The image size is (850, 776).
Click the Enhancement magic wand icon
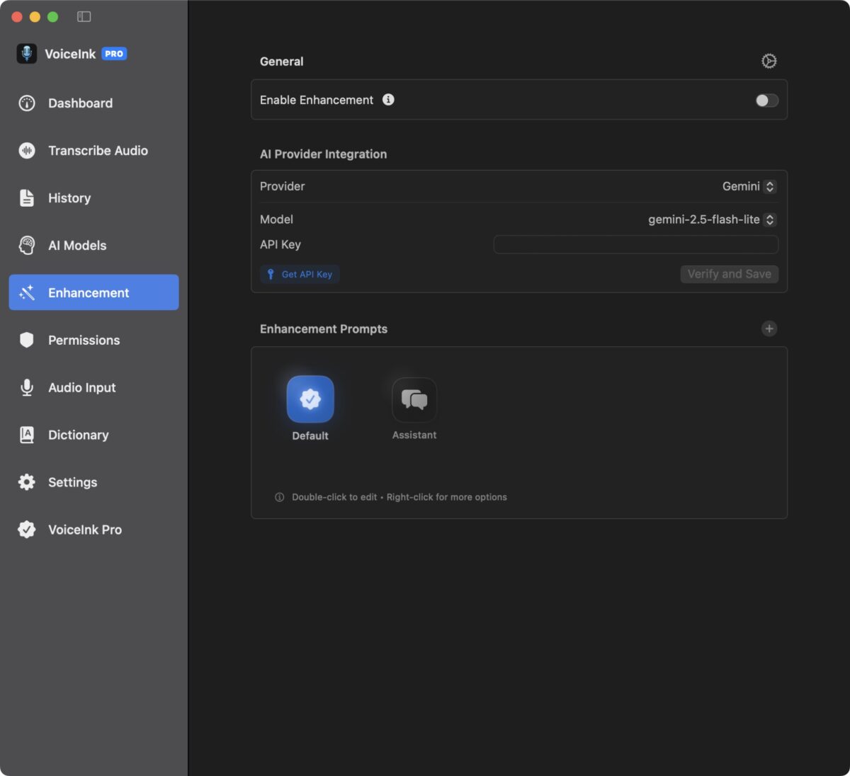pos(27,293)
